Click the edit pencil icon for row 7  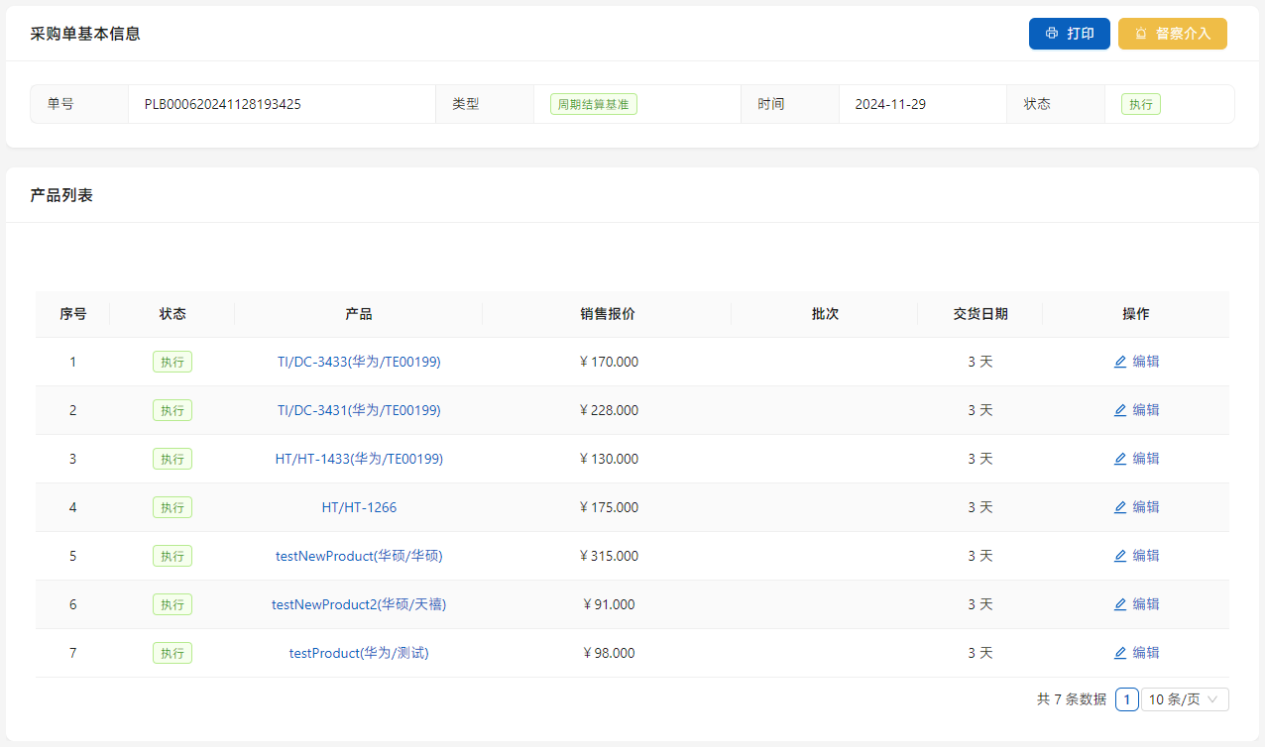(1120, 653)
